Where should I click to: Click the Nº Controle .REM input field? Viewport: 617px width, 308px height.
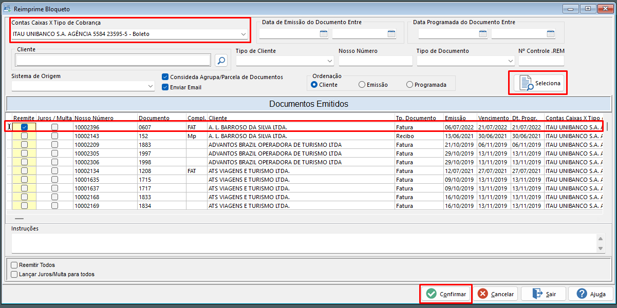(x=541, y=61)
